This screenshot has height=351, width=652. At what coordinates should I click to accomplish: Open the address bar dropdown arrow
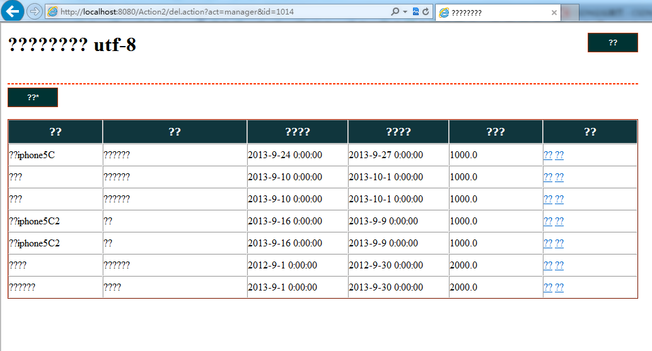pyautogui.click(x=405, y=11)
